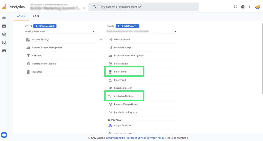
Task: Select the ADMIN tab
Action: click(x=21, y=17)
